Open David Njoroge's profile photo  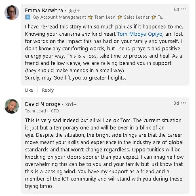[12, 106]
